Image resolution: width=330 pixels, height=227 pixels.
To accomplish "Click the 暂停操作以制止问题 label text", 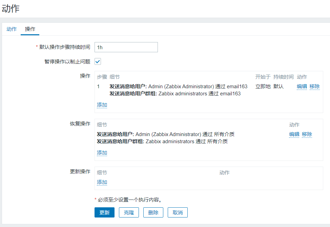I will (67, 61).
